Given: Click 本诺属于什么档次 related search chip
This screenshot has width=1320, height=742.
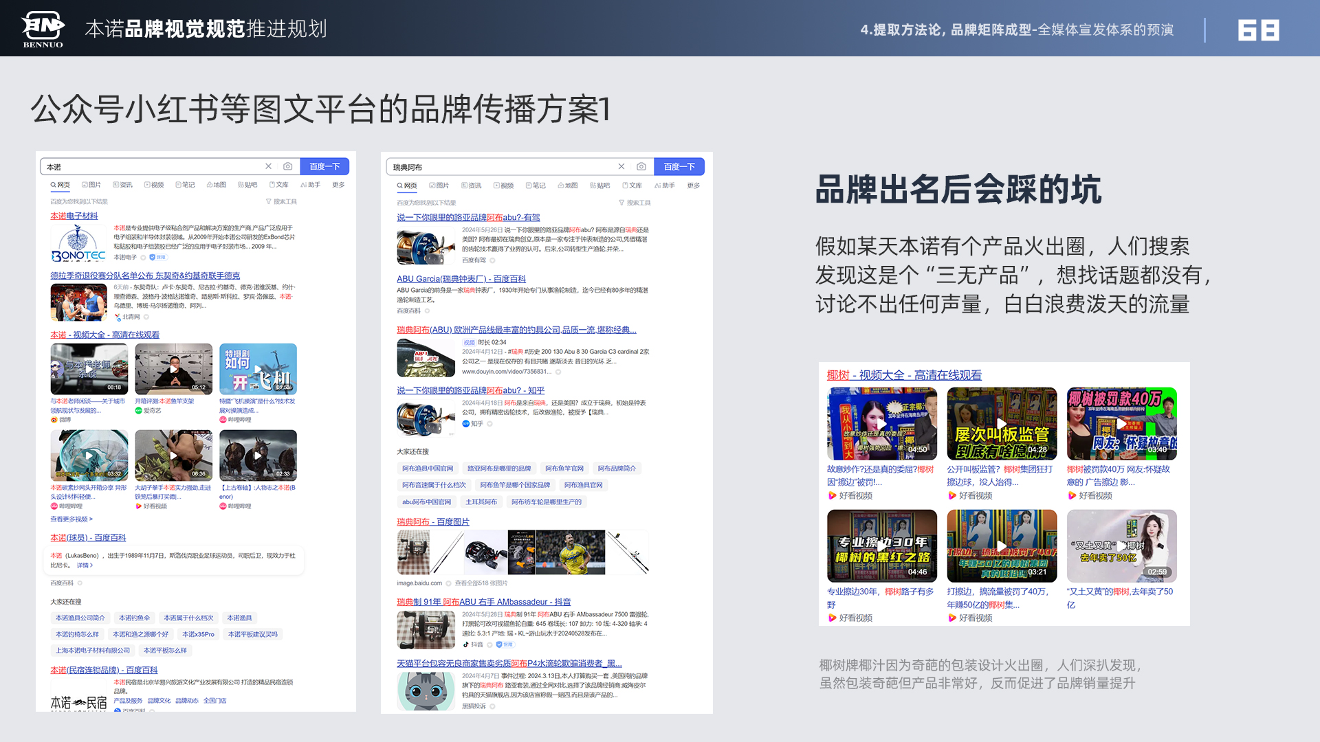Looking at the screenshot, I should (x=188, y=618).
